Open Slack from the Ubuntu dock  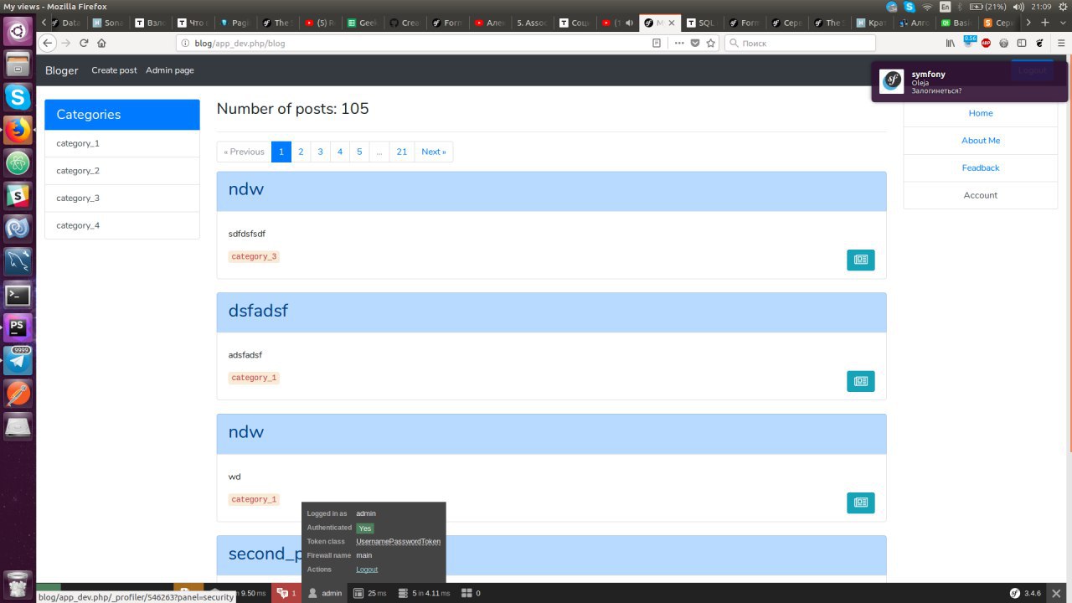click(x=18, y=195)
